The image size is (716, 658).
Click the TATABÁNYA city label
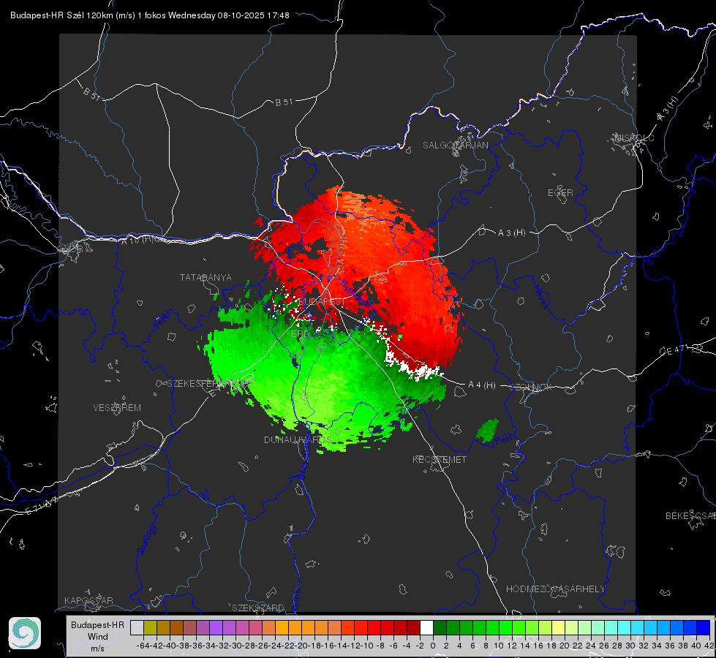pos(206,277)
